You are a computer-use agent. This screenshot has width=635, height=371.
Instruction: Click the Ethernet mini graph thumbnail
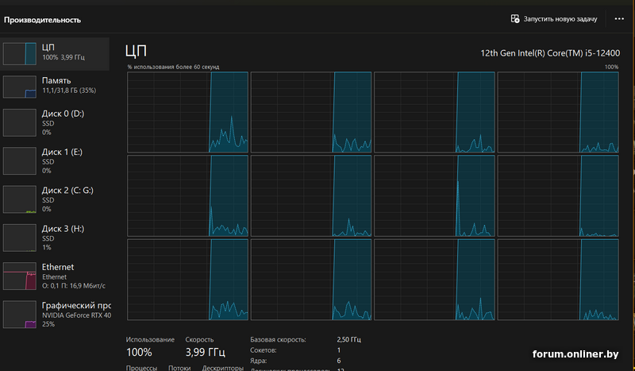(x=20, y=276)
